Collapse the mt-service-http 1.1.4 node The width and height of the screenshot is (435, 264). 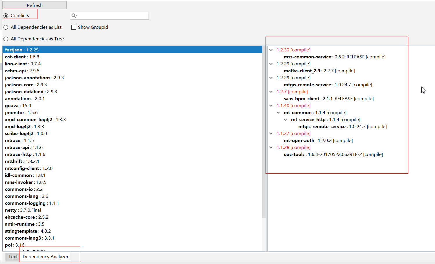click(x=286, y=120)
